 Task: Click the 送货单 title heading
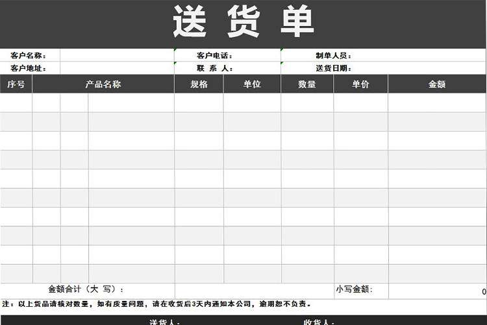(x=243, y=21)
